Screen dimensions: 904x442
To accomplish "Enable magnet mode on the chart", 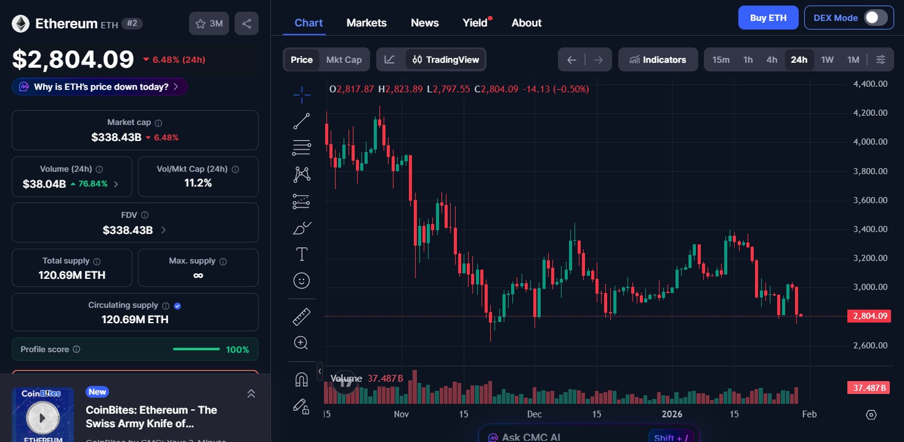I will click(x=301, y=379).
